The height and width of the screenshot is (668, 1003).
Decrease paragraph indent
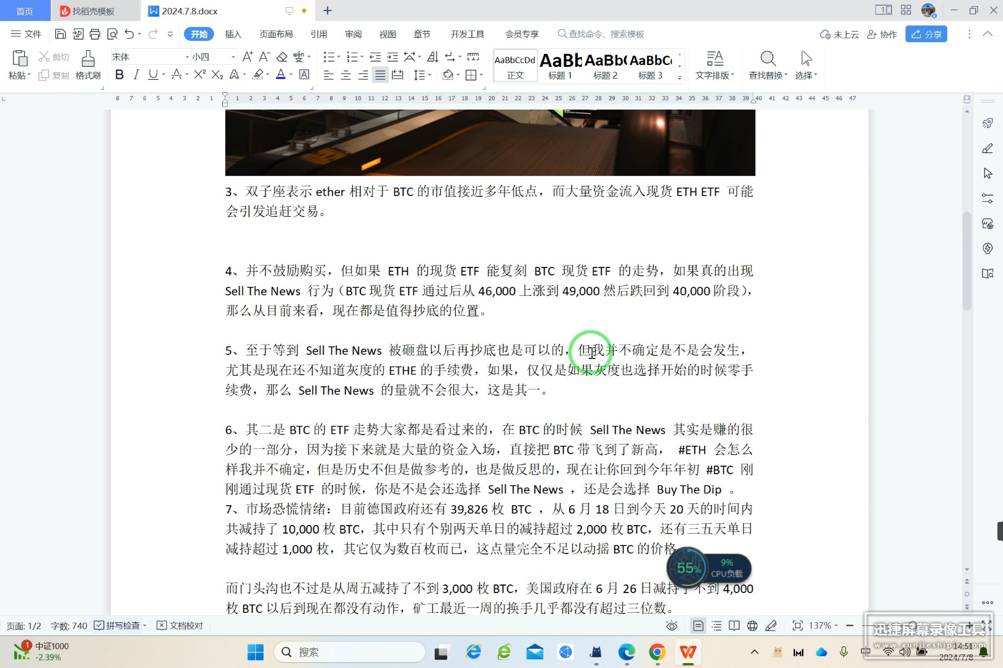click(375, 57)
